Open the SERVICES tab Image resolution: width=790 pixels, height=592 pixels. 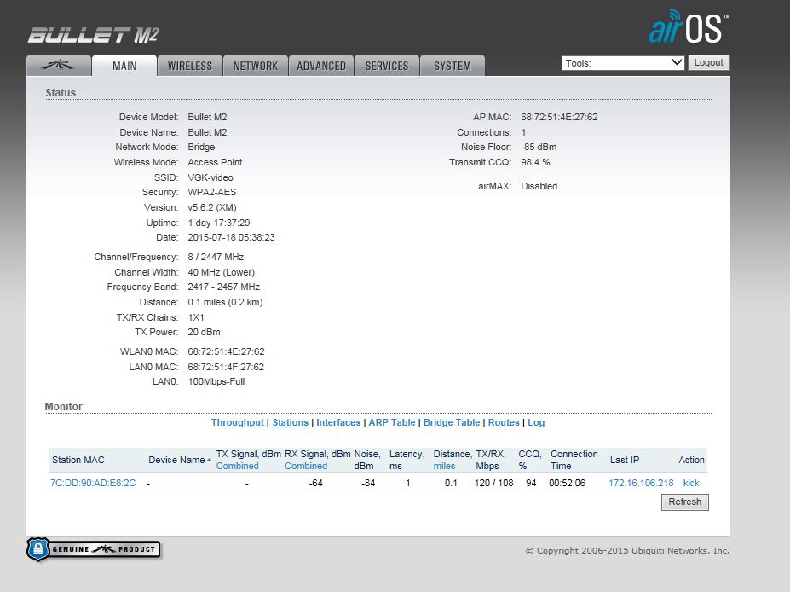(387, 66)
